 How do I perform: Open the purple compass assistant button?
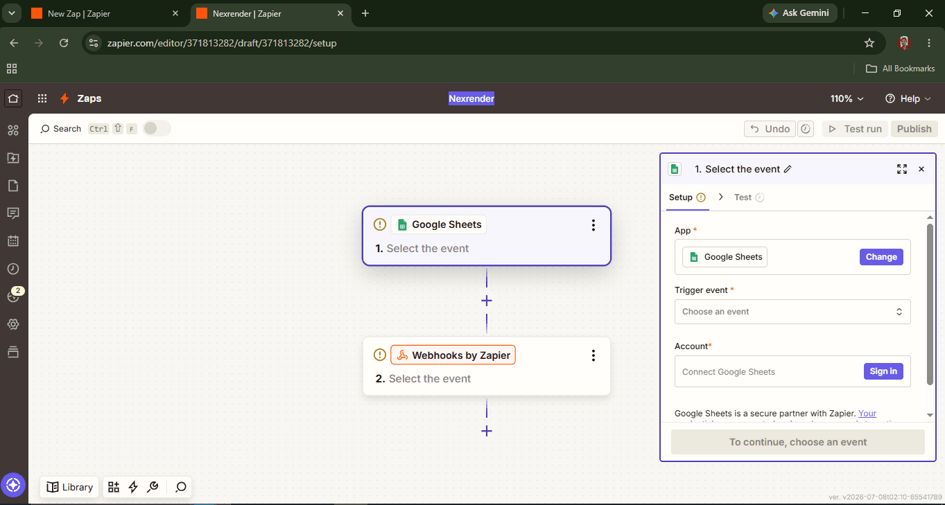[x=13, y=485]
